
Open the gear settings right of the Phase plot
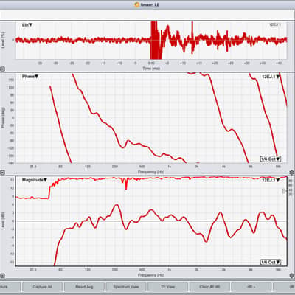[292, 173]
